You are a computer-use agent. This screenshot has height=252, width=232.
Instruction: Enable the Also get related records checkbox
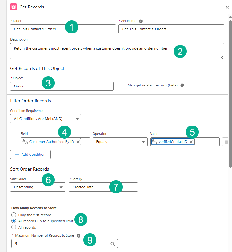pos(123,85)
